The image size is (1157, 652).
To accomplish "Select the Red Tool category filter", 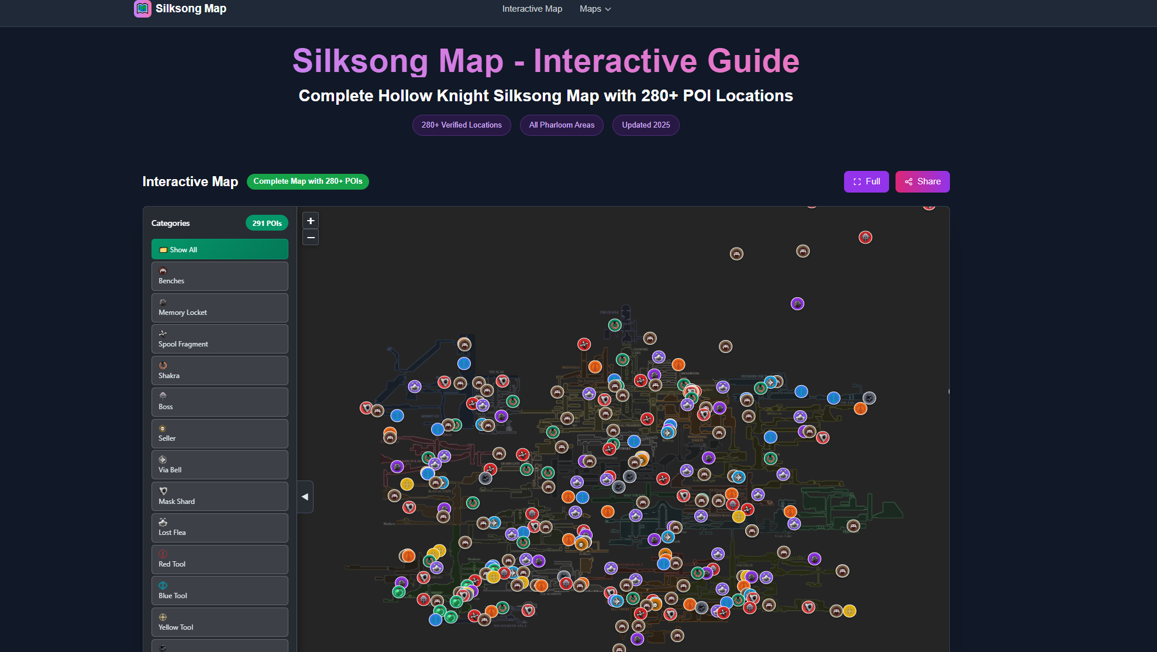I will click(x=219, y=560).
